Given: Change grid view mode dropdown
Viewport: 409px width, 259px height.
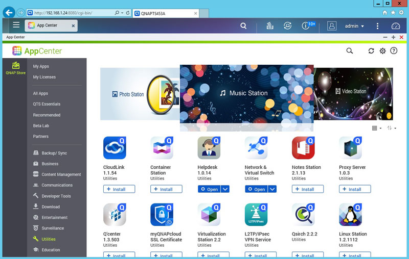Looking at the screenshot, I should coord(377,128).
